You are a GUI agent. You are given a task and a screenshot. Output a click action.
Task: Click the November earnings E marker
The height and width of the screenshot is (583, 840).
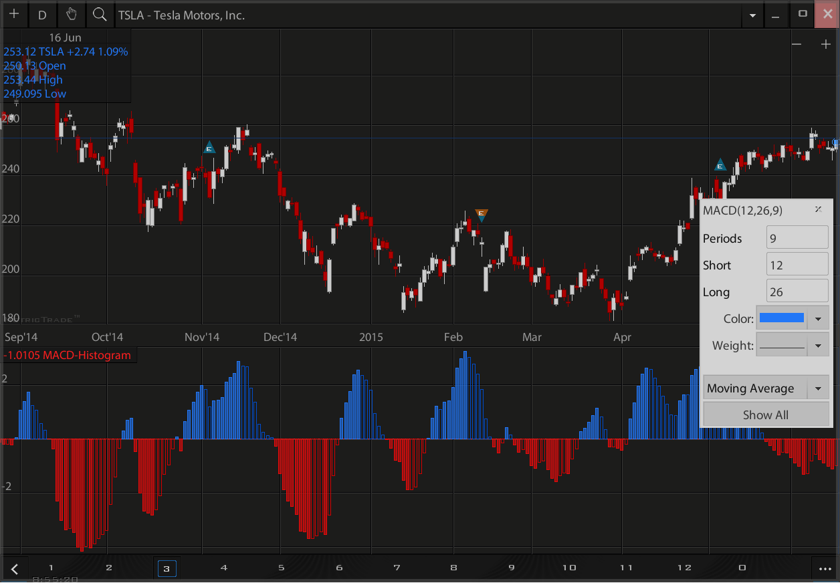(x=209, y=147)
